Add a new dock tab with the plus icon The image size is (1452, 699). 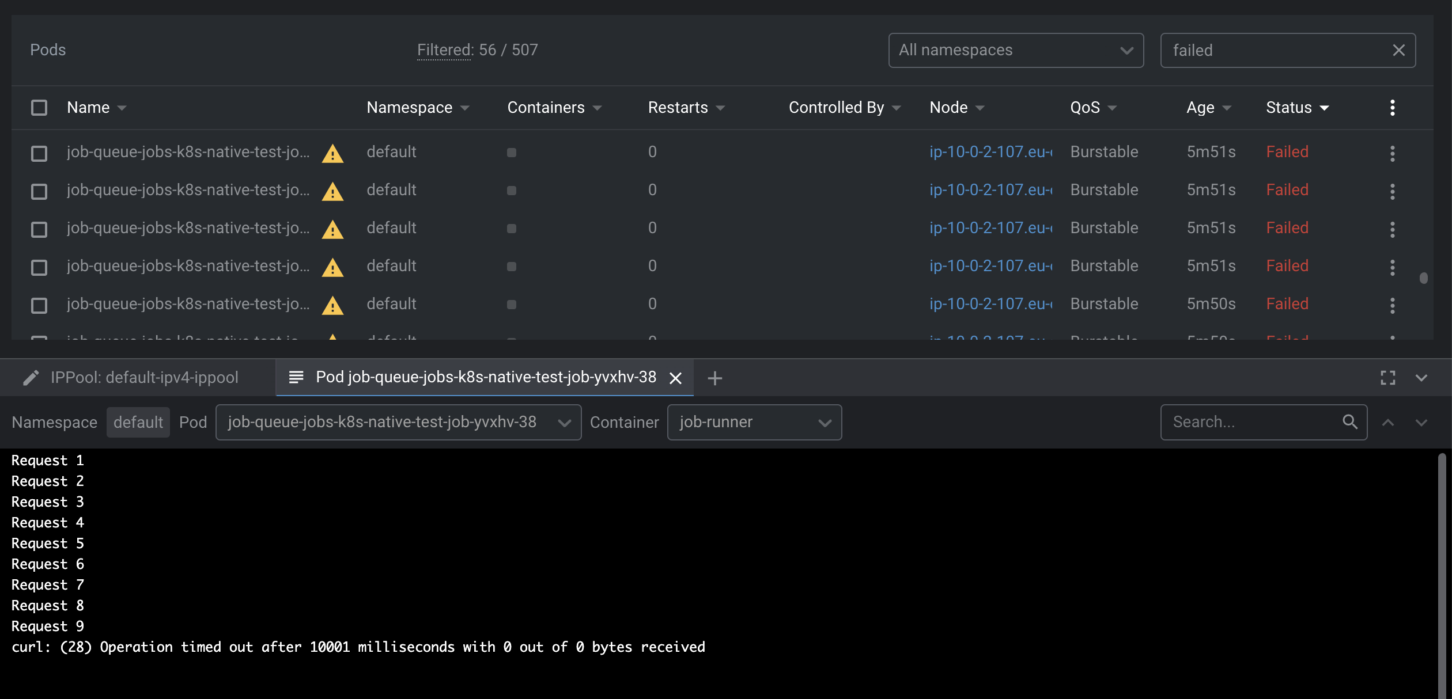[714, 378]
